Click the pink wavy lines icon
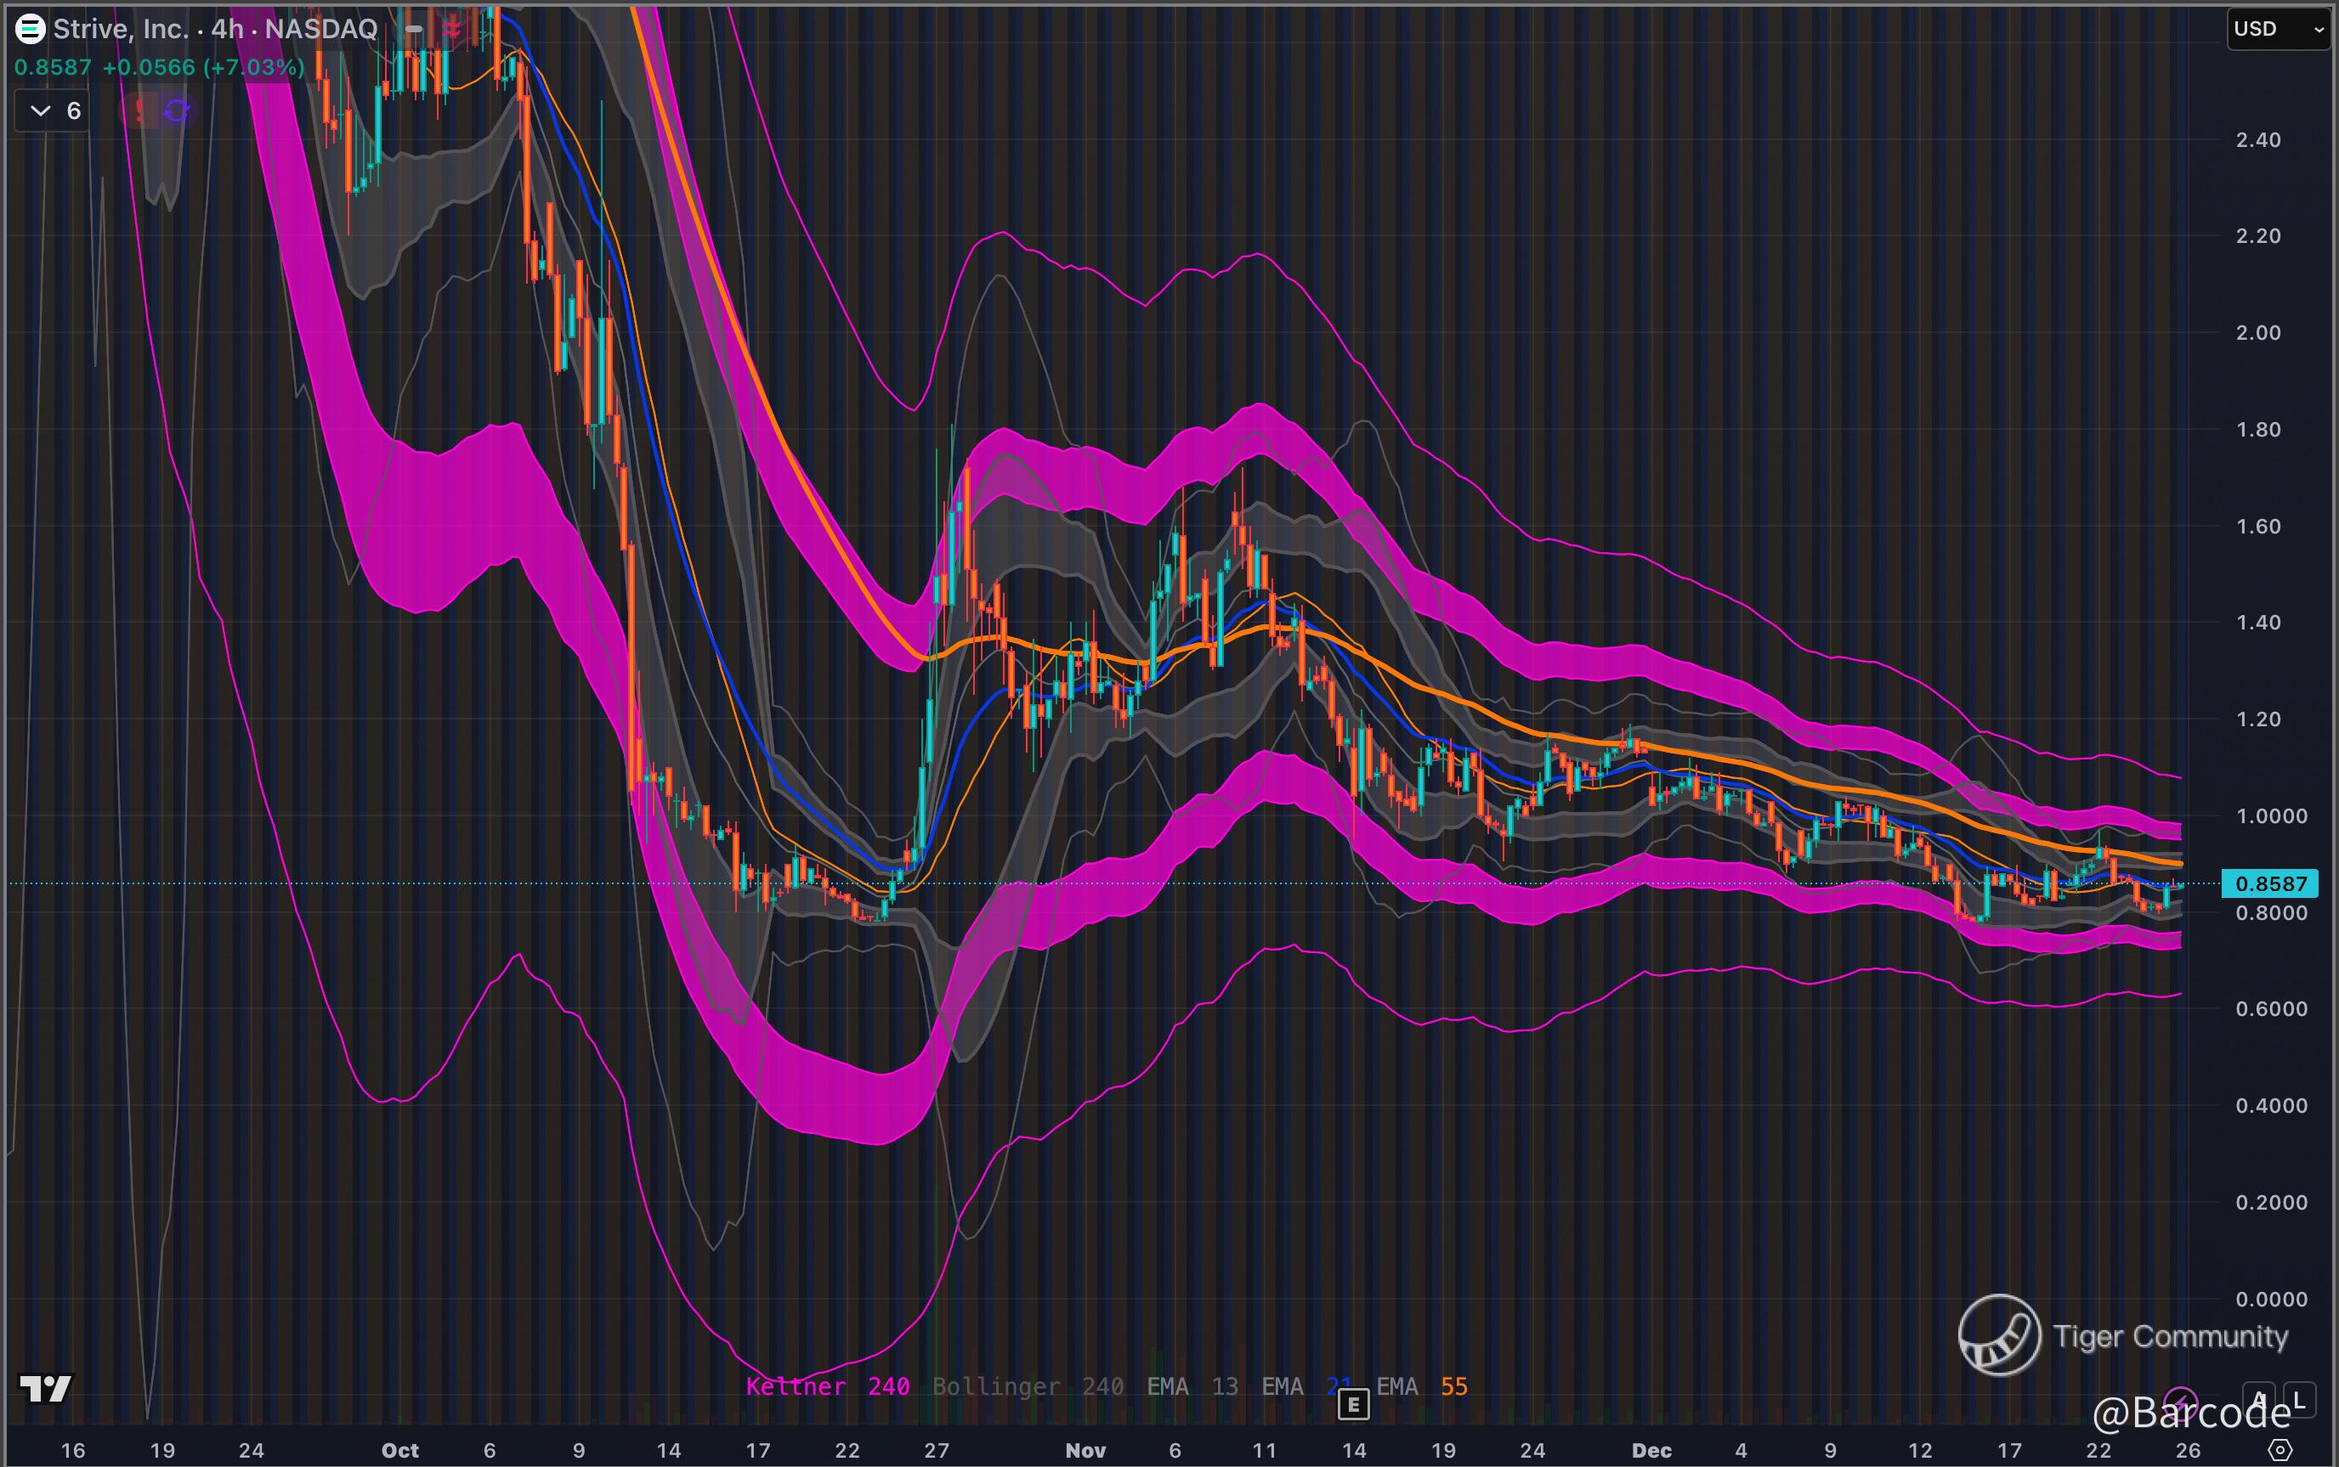The width and height of the screenshot is (2339, 1467). (452, 29)
